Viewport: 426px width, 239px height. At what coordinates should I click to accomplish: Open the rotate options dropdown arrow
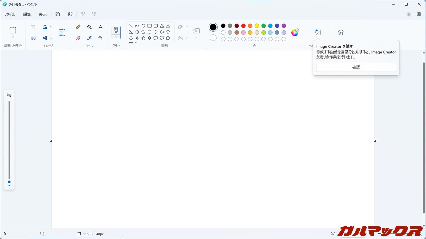point(51,27)
